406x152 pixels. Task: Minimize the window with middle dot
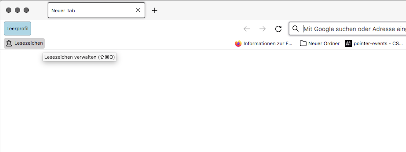18,10
